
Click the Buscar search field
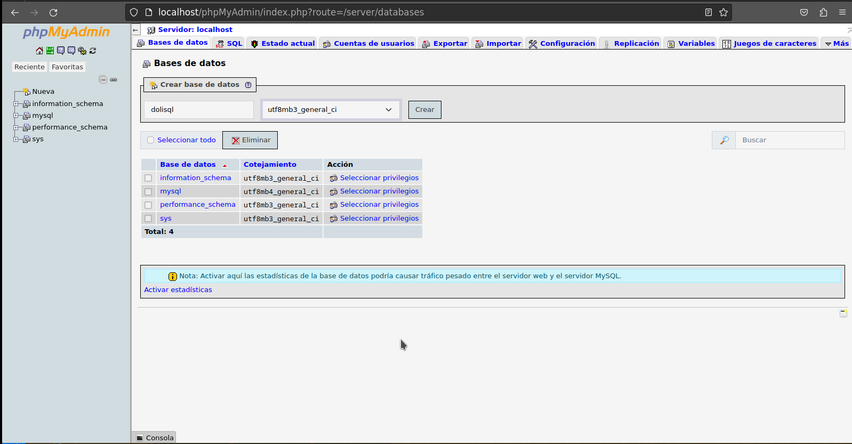tap(789, 140)
